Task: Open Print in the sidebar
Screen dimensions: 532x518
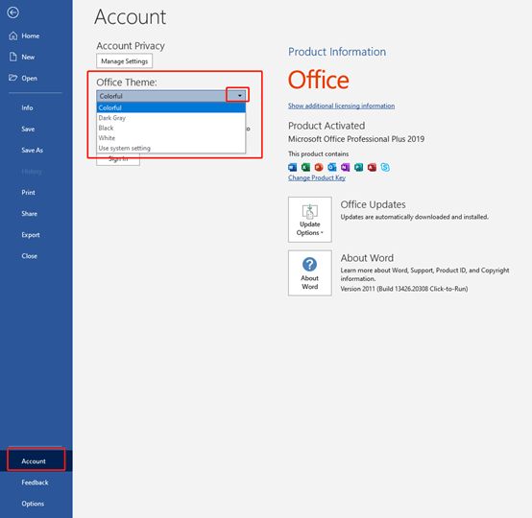Action: pos(28,193)
